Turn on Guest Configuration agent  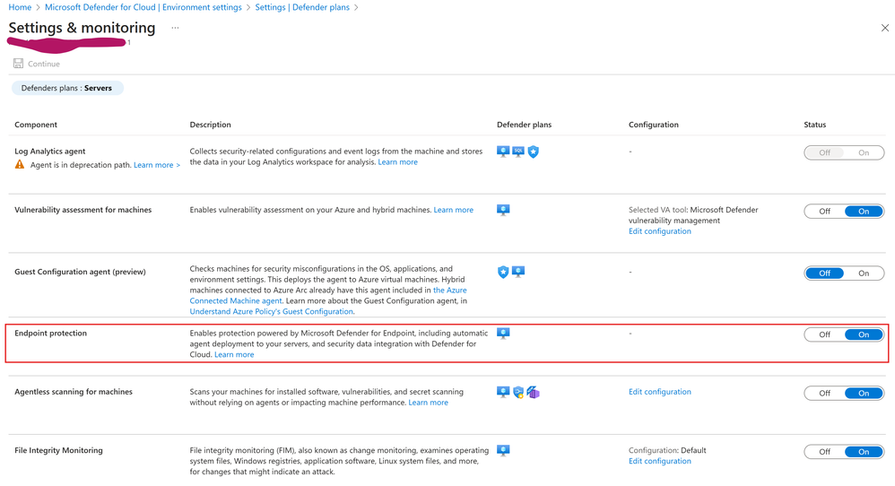[x=864, y=273]
